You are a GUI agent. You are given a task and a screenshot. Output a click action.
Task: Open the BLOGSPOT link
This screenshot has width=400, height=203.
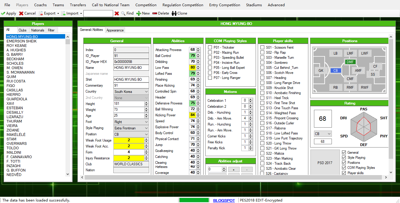(224, 200)
